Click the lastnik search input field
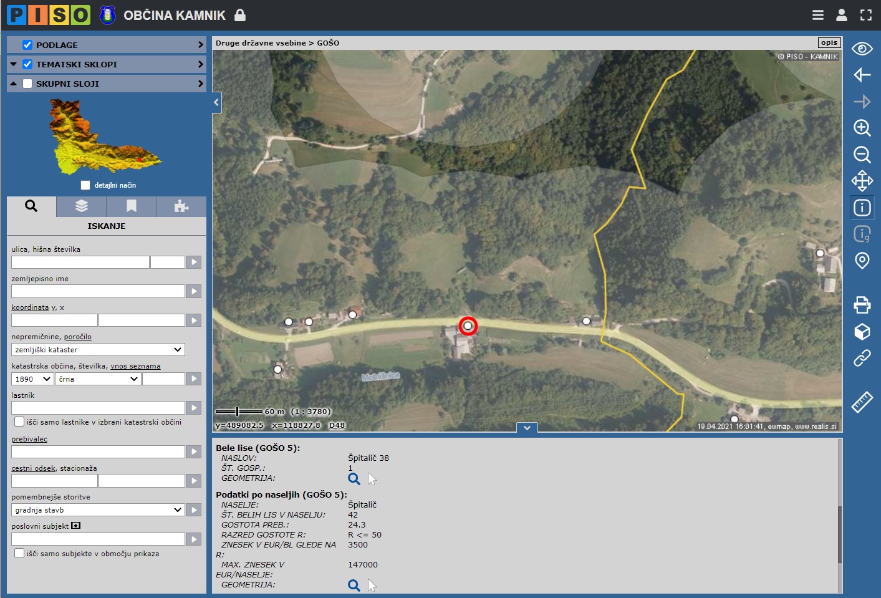Image resolution: width=881 pixels, height=598 pixels. click(x=98, y=408)
